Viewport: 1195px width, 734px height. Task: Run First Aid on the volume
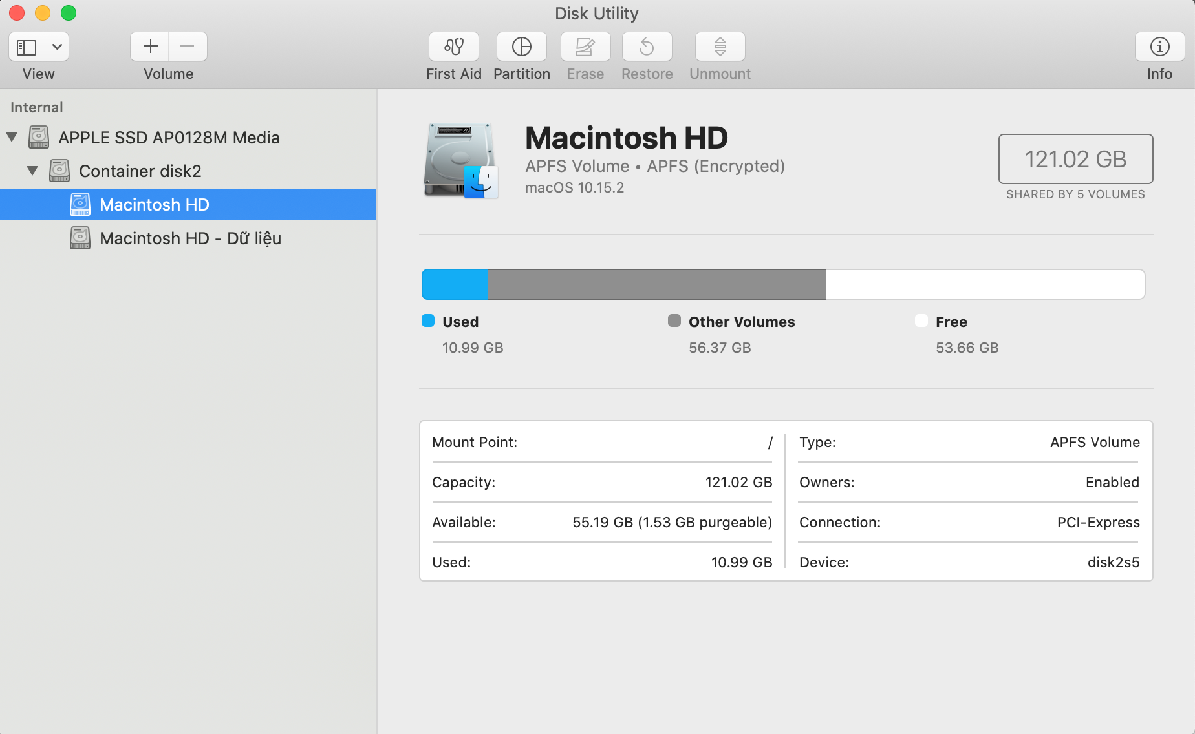tap(453, 47)
